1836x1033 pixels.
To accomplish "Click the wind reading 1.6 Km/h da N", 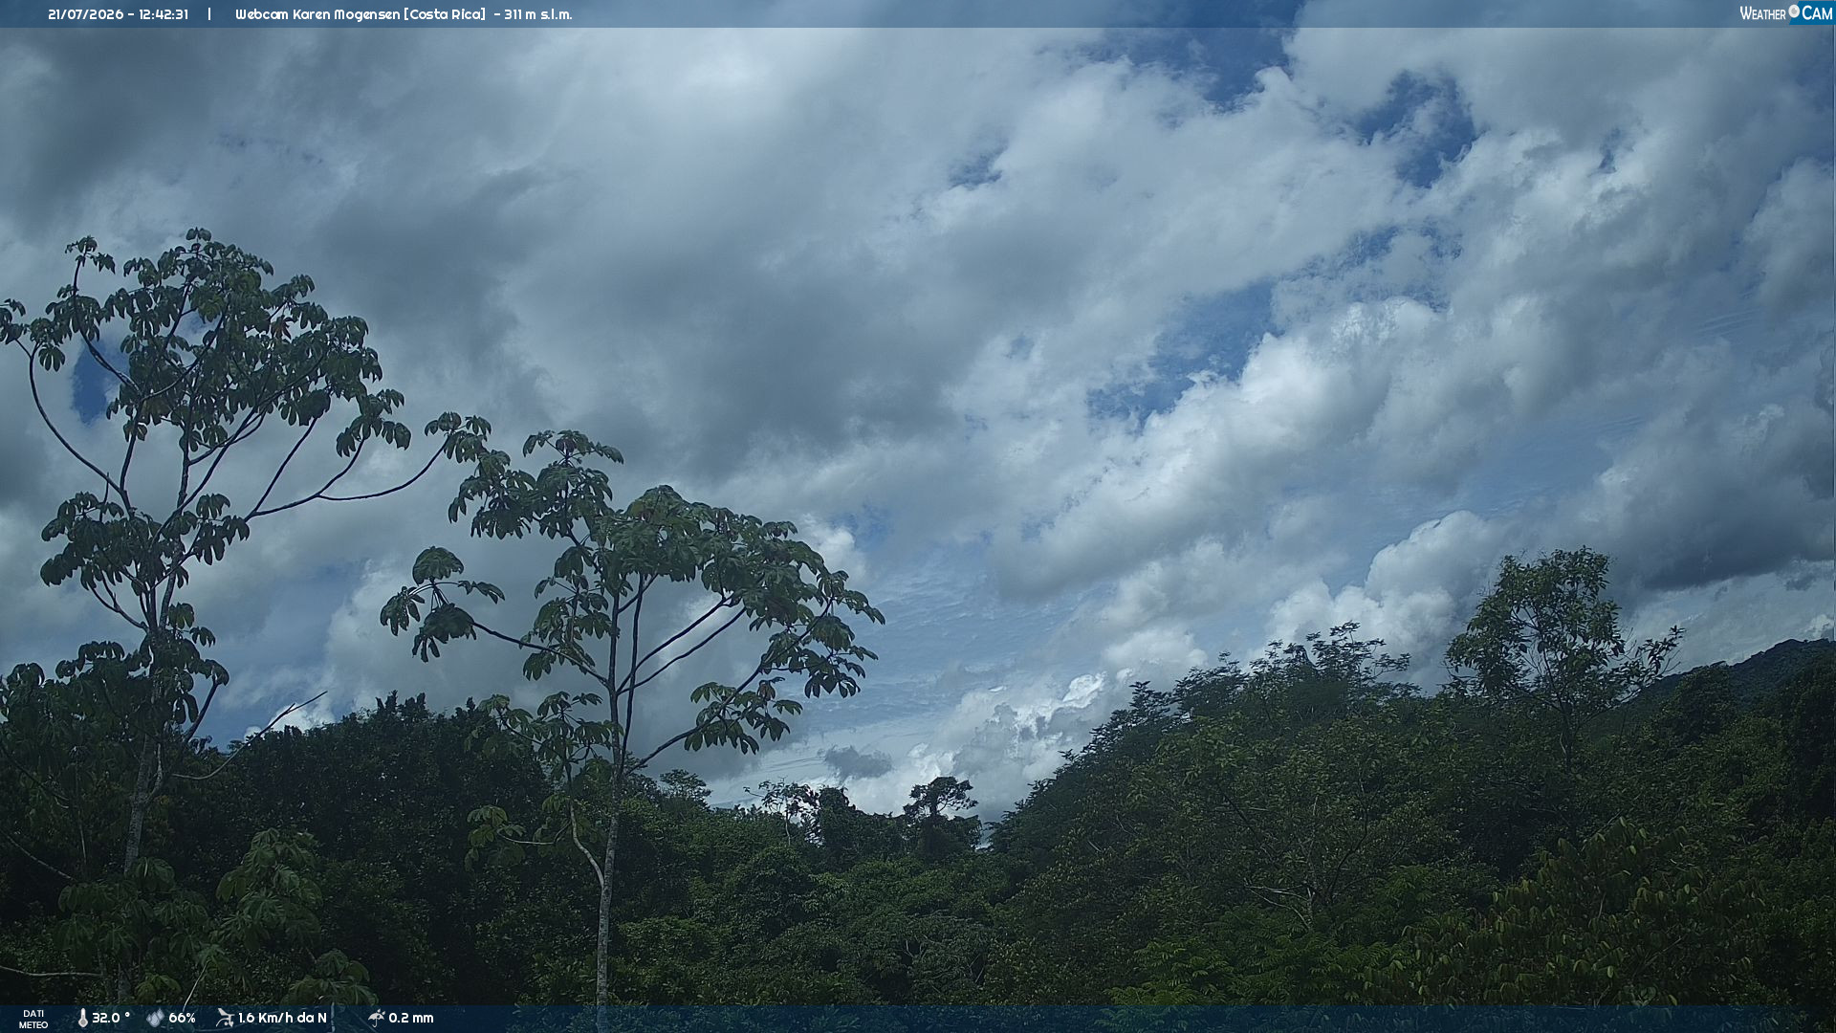I will point(282,1019).
